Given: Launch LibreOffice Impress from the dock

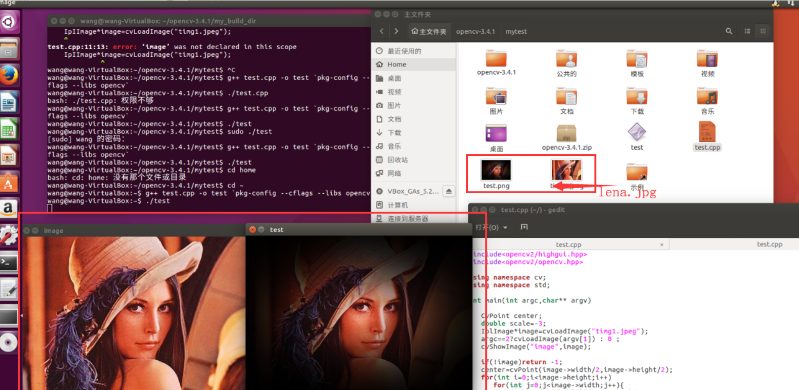Looking at the screenshot, I should [9, 156].
